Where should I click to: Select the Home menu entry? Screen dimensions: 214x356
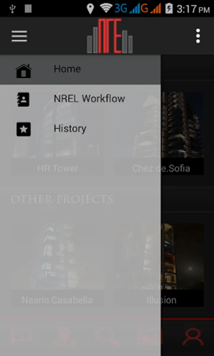click(80, 69)
